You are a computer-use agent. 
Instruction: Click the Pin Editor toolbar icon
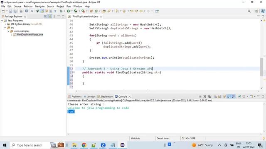tap(157, 11)
